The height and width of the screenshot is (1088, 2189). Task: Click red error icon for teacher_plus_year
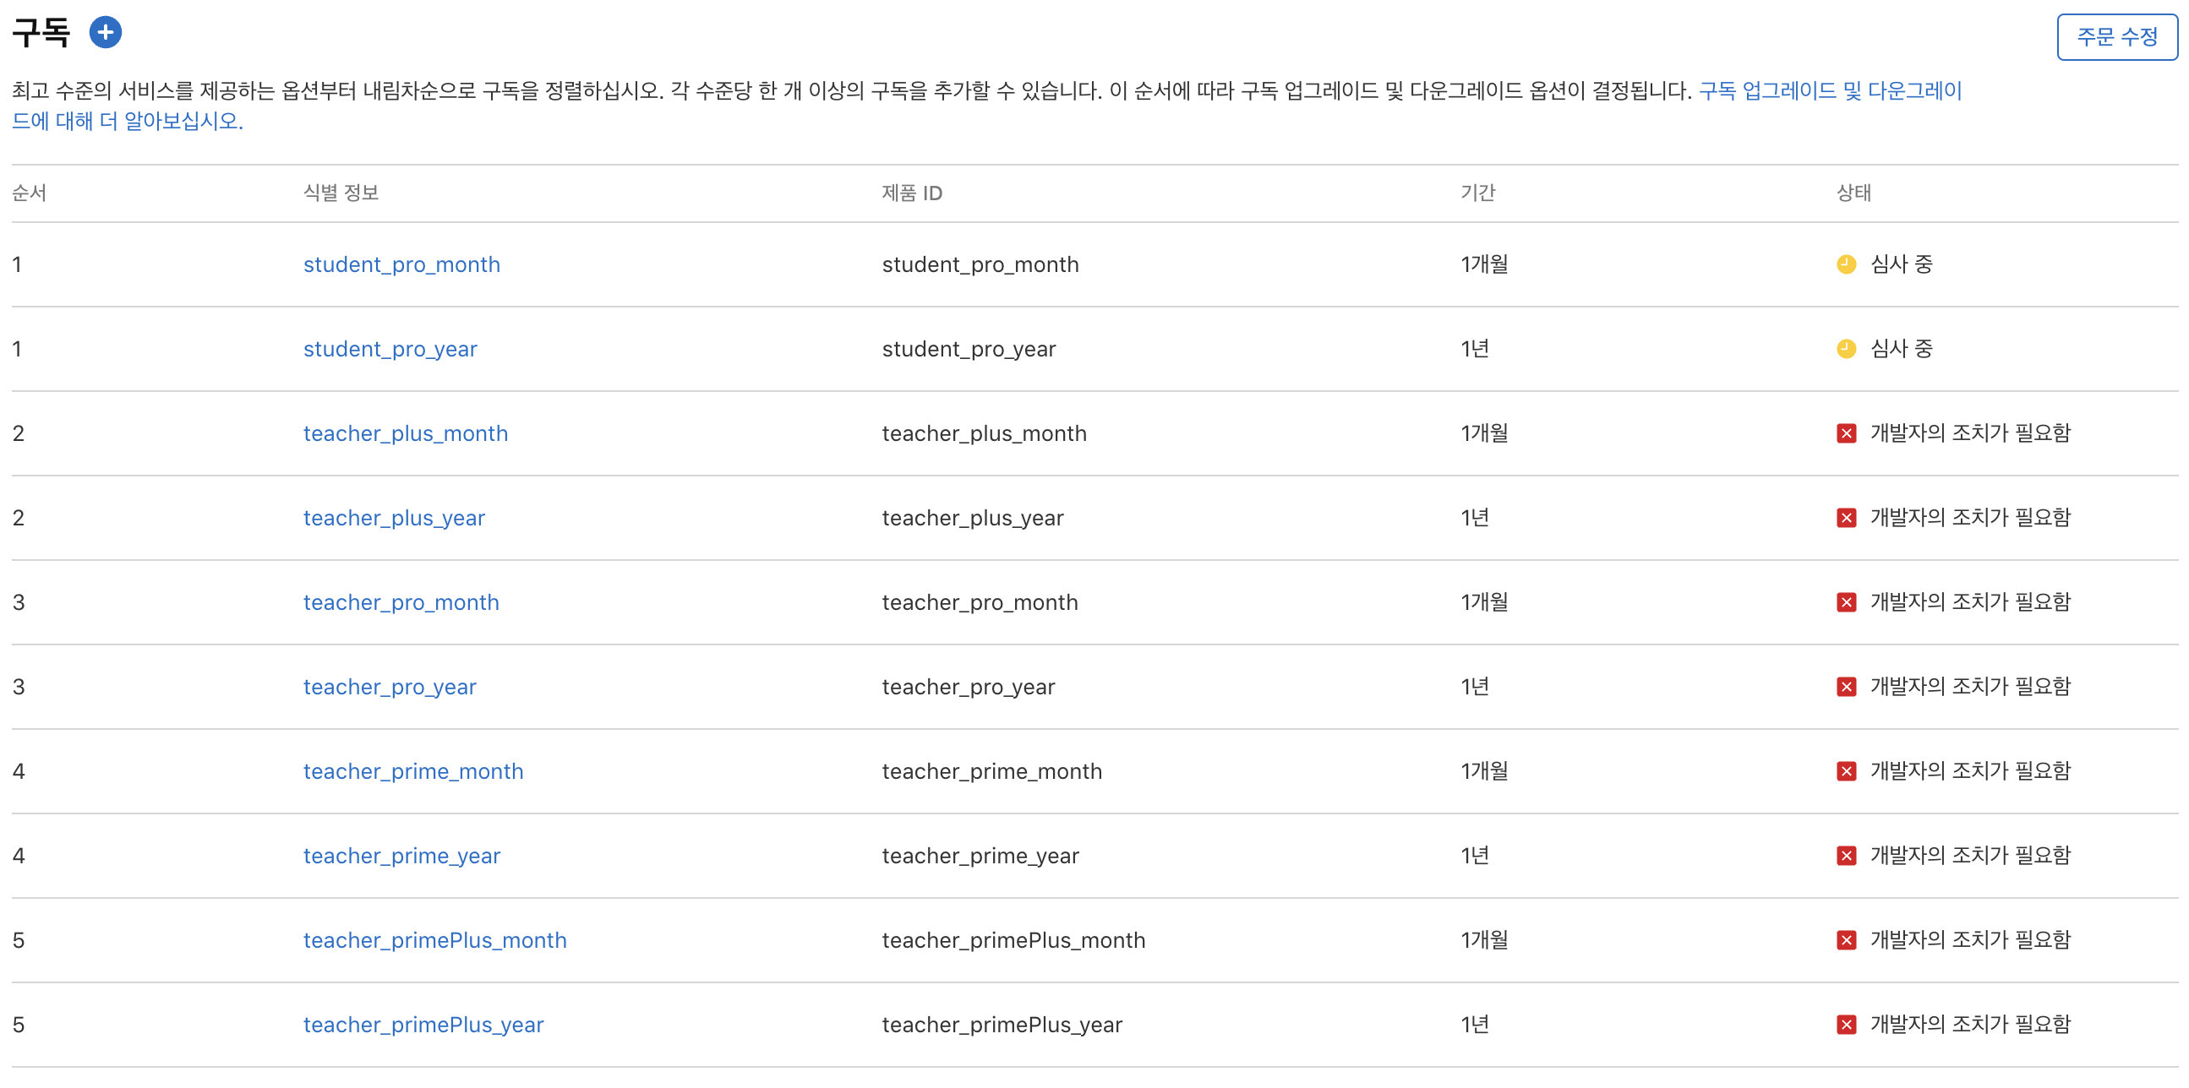pos(1846,518)
